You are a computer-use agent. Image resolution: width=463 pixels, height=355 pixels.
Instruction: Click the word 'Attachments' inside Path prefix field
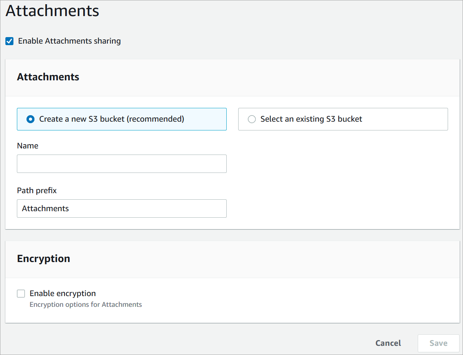[45, 208]
